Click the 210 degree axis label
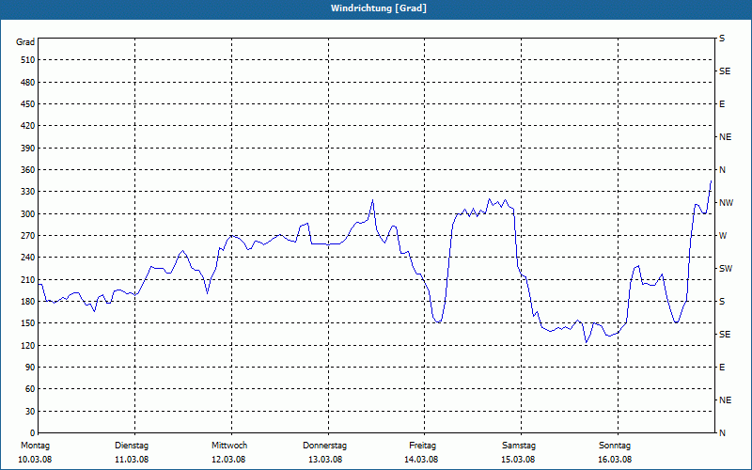This screenshot has height=470, width=752. click(27, 279)
